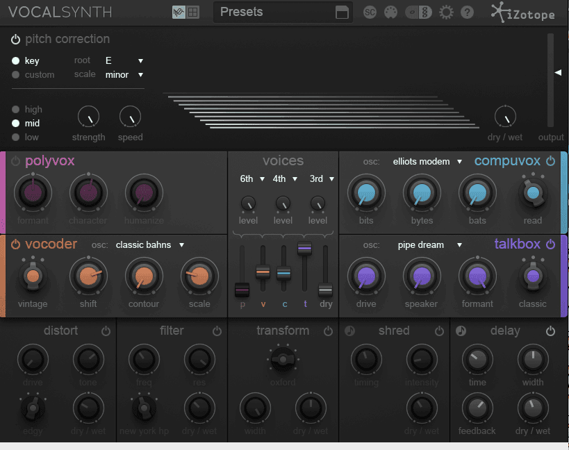
Task: Enable the shred effect power button
Action: [439, 331]
